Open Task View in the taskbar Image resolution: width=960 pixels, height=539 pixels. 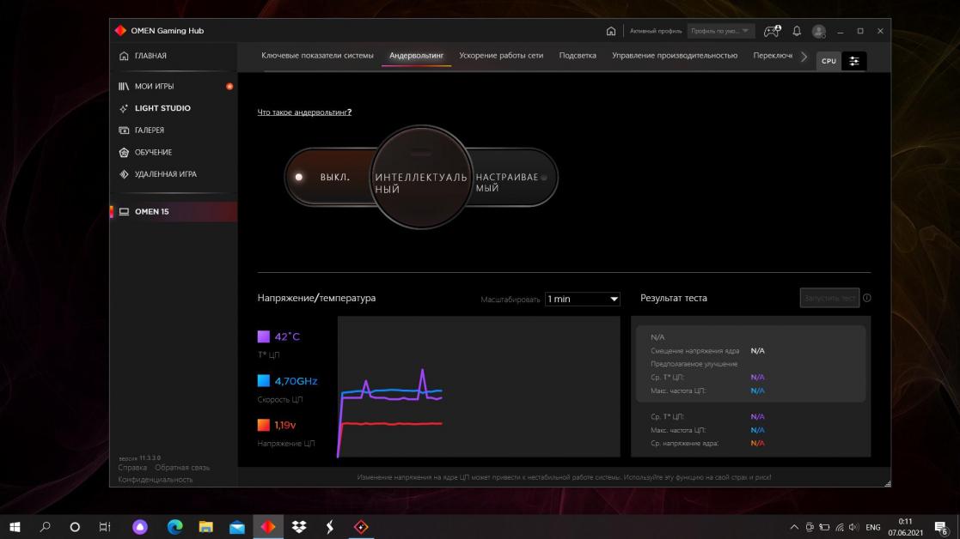(x=105, y=527)
